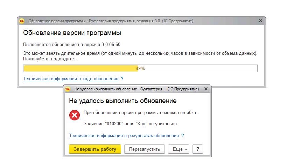Click the main update window title bar text
287x164 pixels.
[110, 21]
